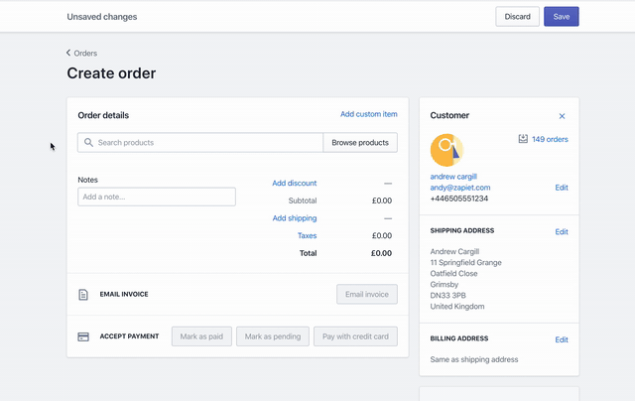This screenshot has width=635, height=401.
Task: Click the search magnifier icon in products field
Action: click(x=88, y=143)
